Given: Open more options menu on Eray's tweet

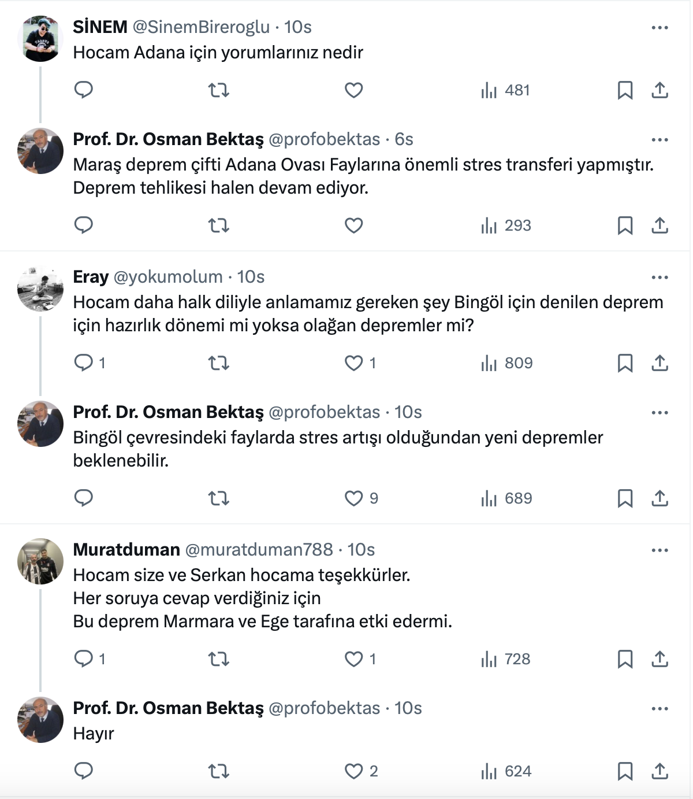Looking at the screenshot, I should click(x=660, y=278).
